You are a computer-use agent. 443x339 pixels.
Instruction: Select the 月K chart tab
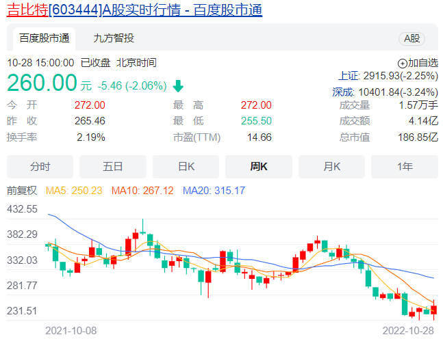pos(331,167)
